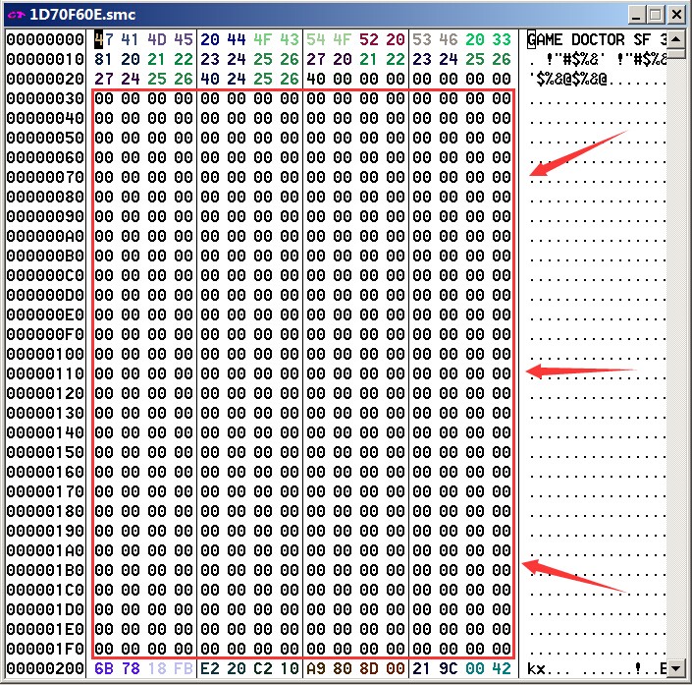Select byte 6B at offset 00000200
Image resolution: width=692 pixels, height=685 pixels.
103,668
